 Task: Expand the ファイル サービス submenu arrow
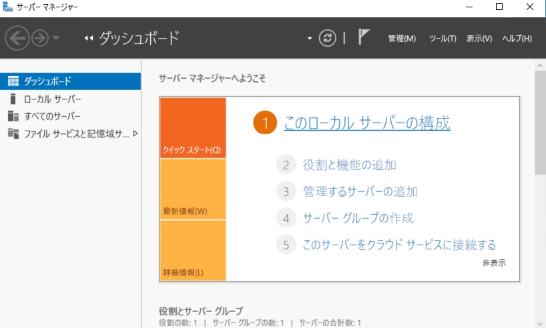135,133
